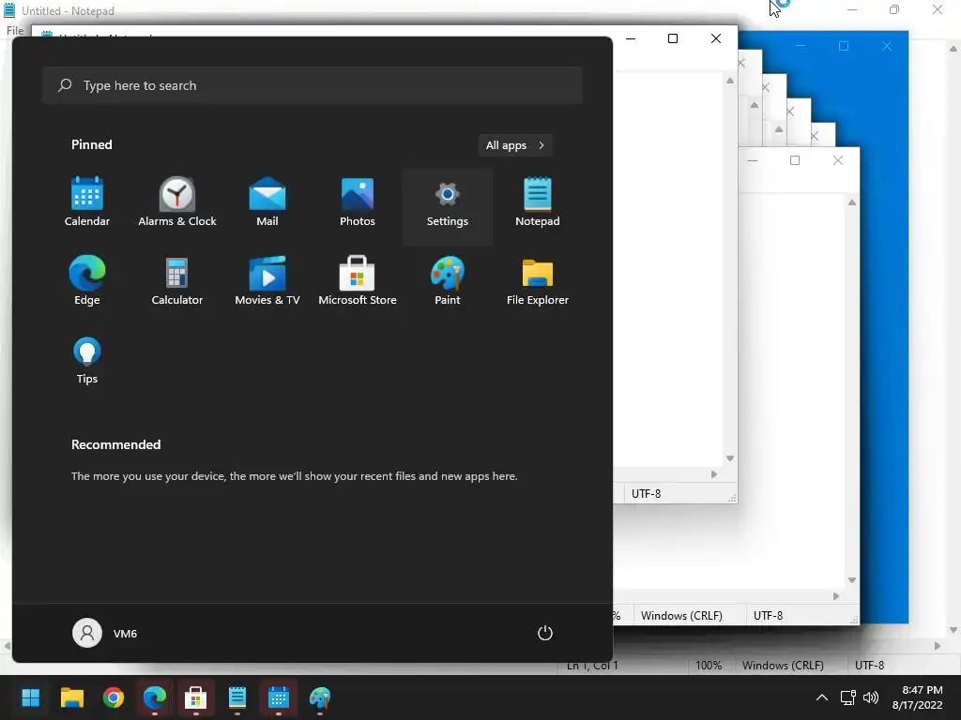Open Microsoft Store from pinned apps
The height and width of the screenshot is (720, 961).
(x=358, y=280)
